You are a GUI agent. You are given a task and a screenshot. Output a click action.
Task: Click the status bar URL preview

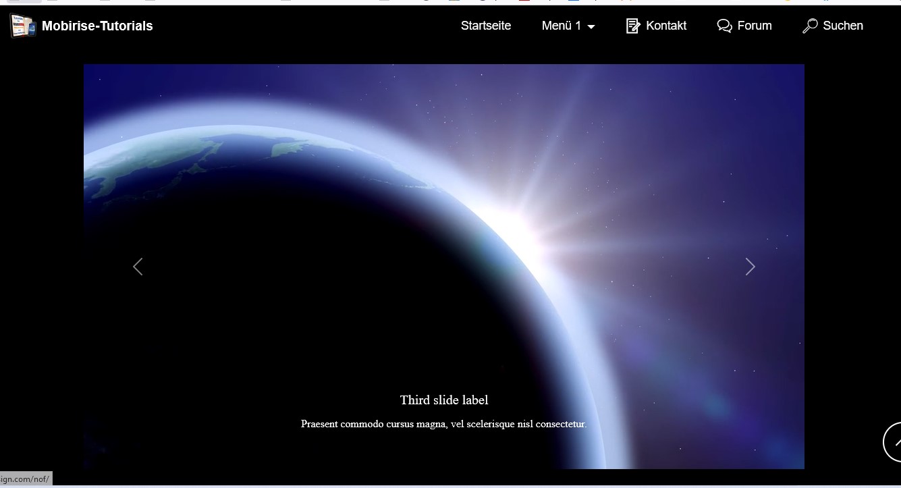pos(26,479)
